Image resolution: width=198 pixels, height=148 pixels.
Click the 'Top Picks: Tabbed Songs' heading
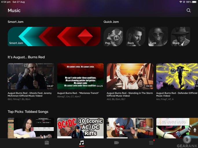click(28, 112)
